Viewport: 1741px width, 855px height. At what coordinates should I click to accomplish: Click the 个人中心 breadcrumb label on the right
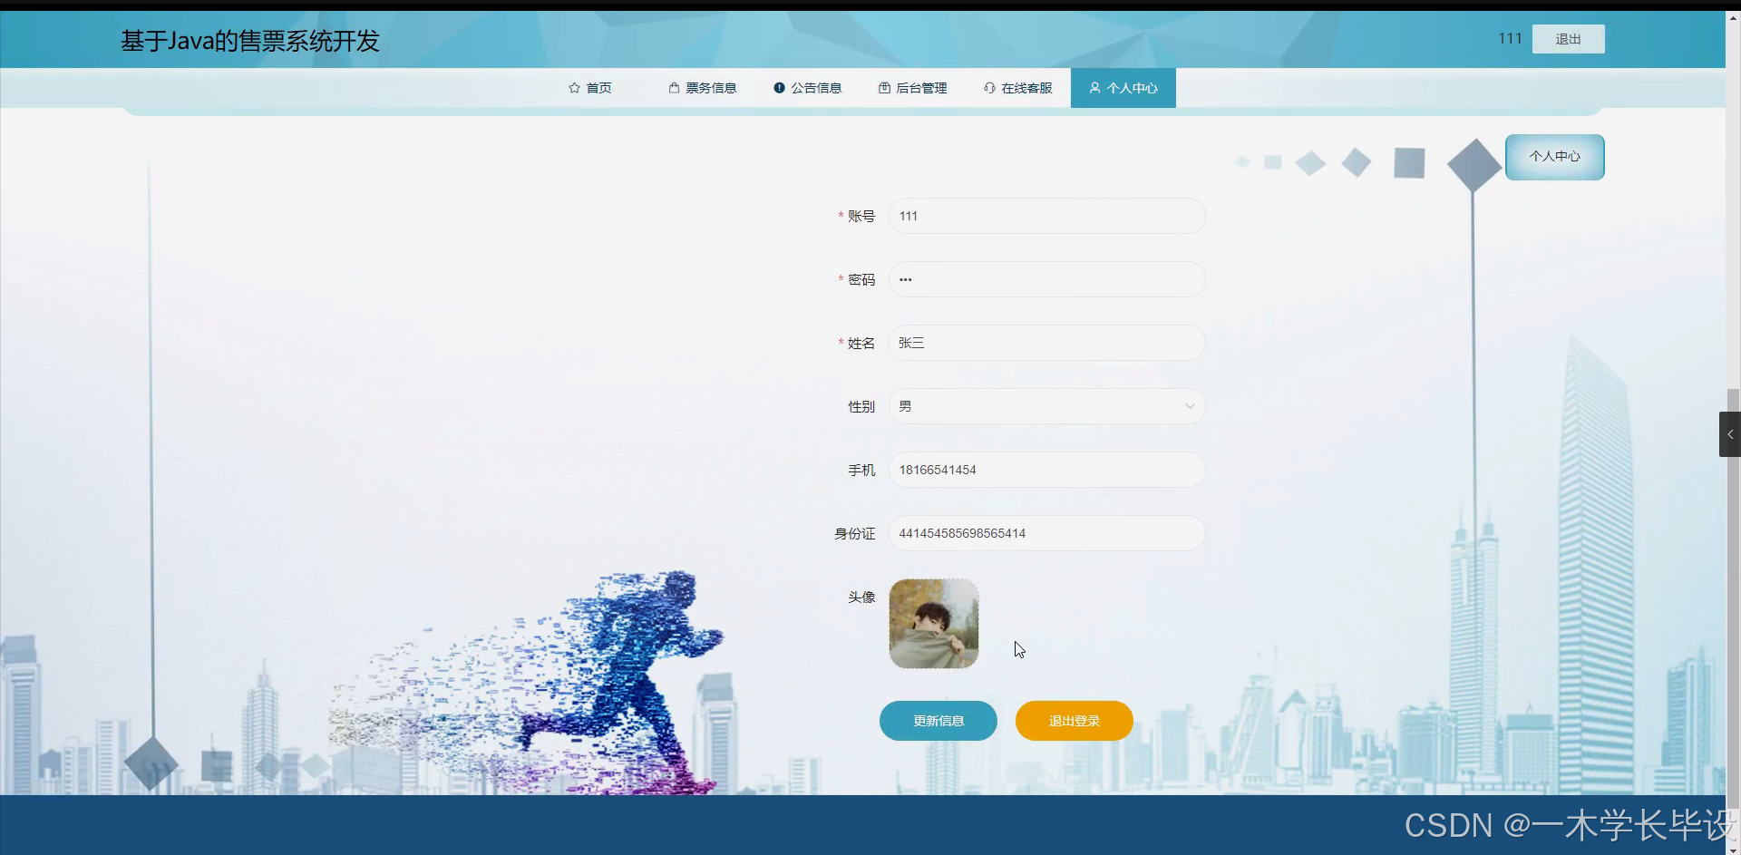click(x=1554, y=156)
